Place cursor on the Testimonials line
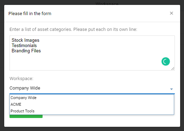Viewport: 184px width, 131px height. click(x=24, y=45)
